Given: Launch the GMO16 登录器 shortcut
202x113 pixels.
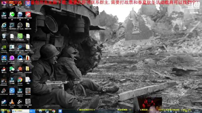Looking at the screenshot, I should [28, 103].
